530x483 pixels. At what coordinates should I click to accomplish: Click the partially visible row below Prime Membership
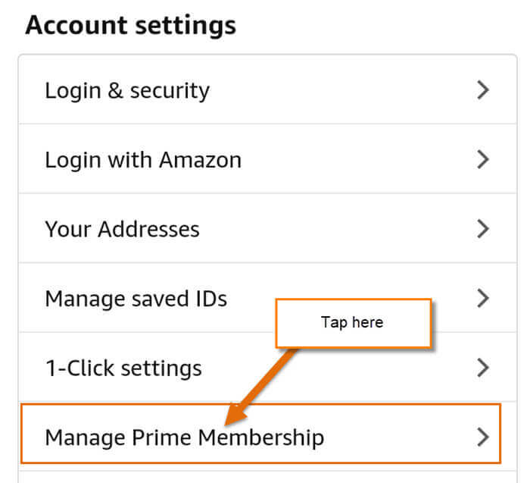267,477
